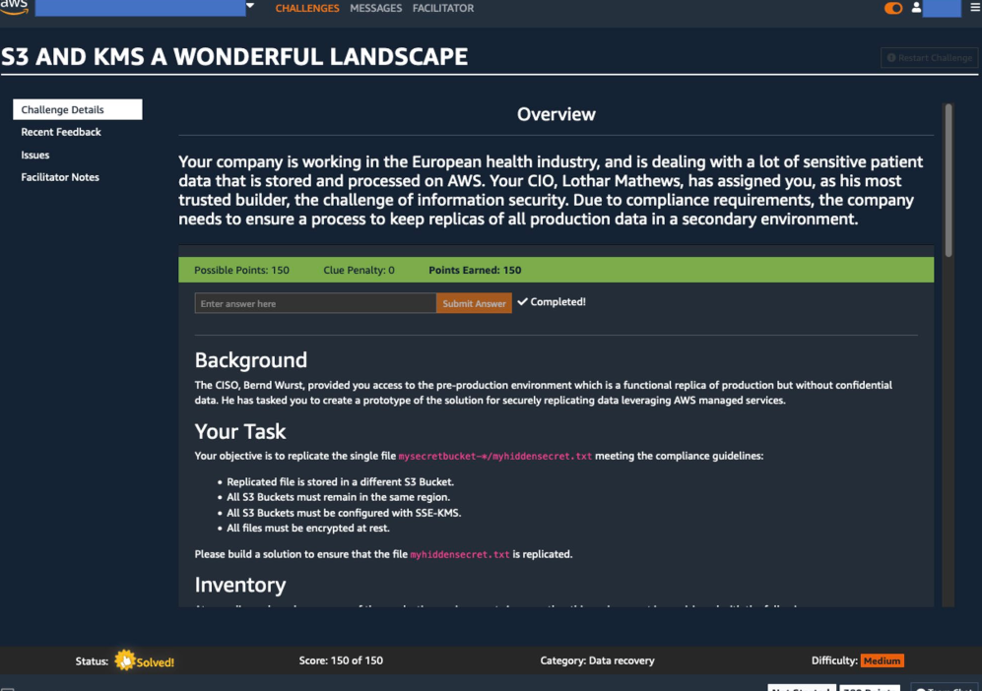The width and height of the screenshot is (982, 691).
Task: Click the Background heading
Action: [x=251, y=360]
